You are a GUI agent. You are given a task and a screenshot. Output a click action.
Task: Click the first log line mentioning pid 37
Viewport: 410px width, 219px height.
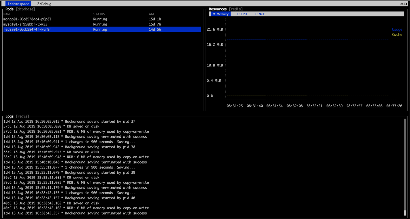coord(69,122)
